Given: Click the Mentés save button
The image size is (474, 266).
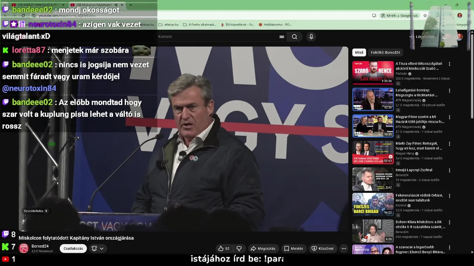Looking at the screenshot, I should click(x=294, y=249).
